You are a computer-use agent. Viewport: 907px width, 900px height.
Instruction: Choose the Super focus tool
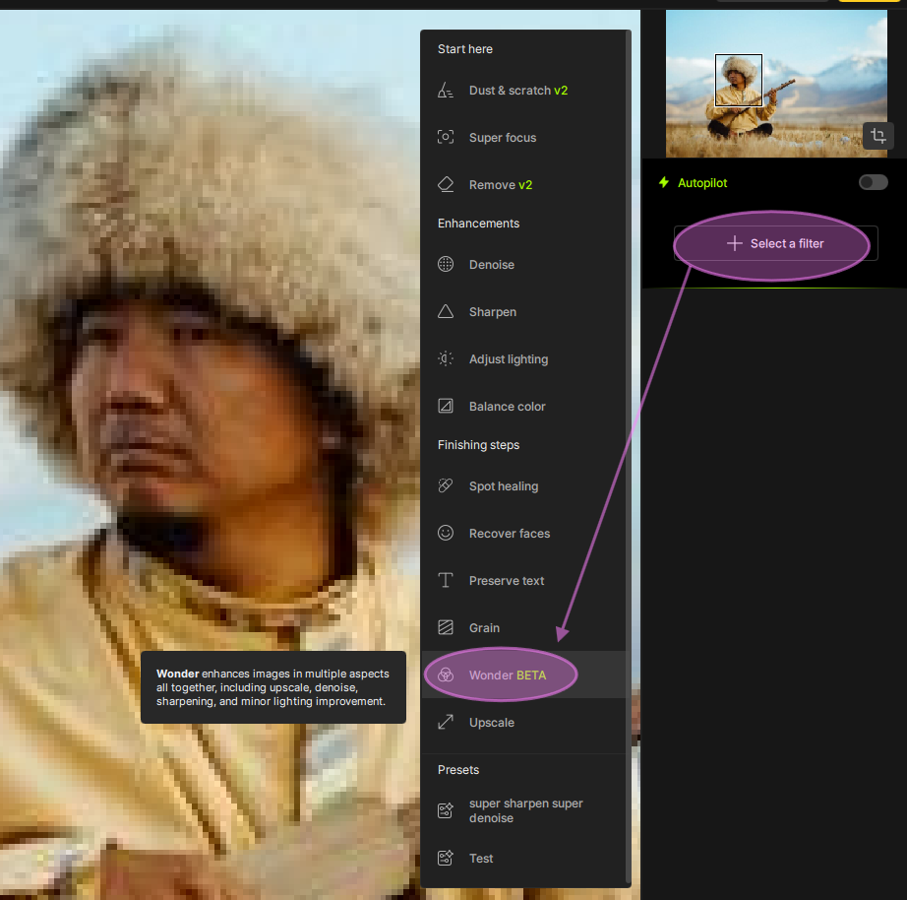pyautogui.click(x=445, y=138)
